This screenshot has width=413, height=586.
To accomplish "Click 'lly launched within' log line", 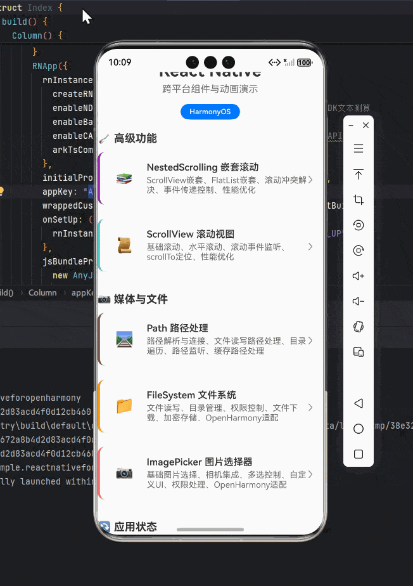I will tap(47, 481).
